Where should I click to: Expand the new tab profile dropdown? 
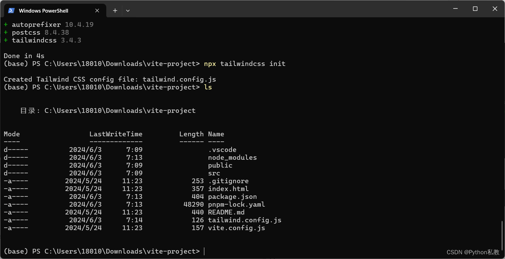click(128, 11)
